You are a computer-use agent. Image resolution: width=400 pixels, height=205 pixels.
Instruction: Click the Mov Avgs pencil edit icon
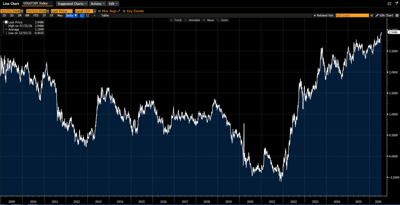(x=119, y=11)
